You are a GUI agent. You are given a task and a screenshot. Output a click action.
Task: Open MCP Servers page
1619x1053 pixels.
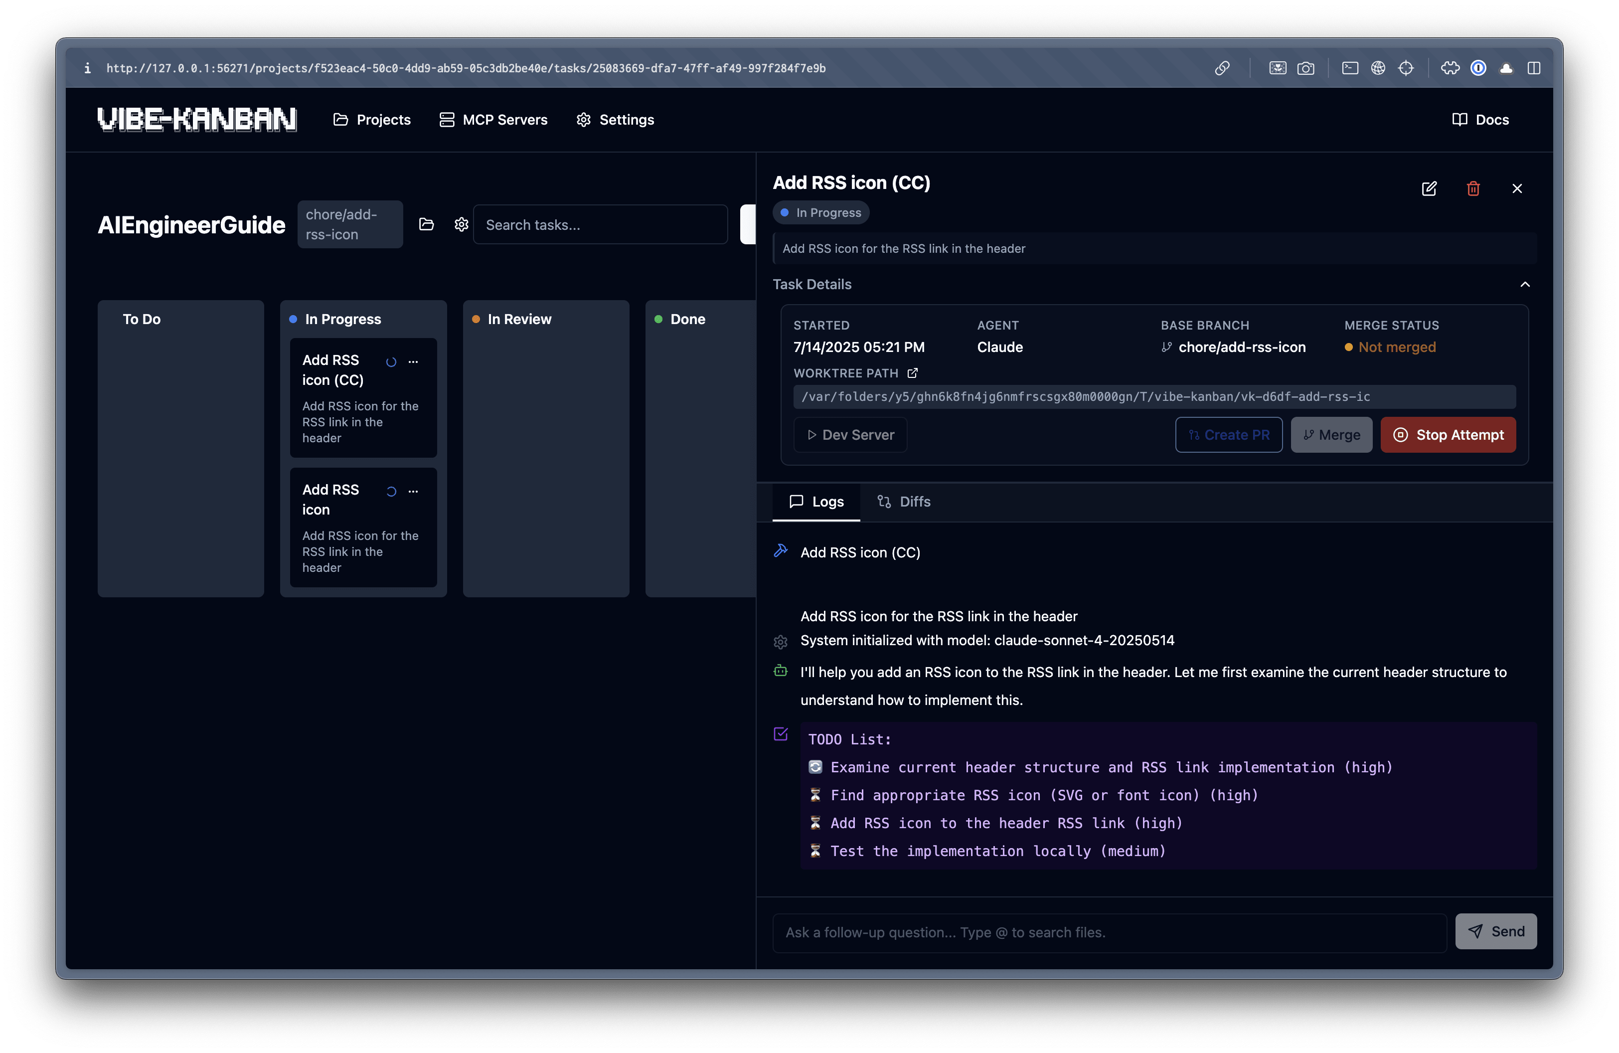coord(493,120)
